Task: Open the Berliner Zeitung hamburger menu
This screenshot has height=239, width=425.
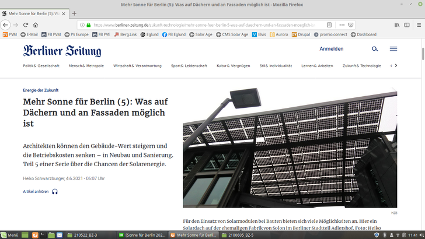Action: 393,50
